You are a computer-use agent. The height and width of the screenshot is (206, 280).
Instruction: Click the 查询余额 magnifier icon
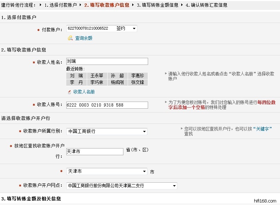[x=70, y=38]
